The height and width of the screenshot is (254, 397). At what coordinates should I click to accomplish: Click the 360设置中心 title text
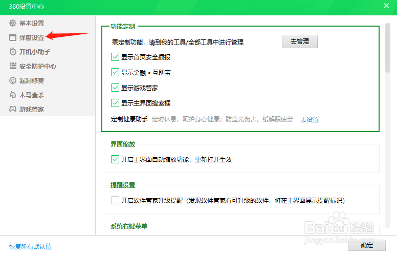[x=26, y=7]
